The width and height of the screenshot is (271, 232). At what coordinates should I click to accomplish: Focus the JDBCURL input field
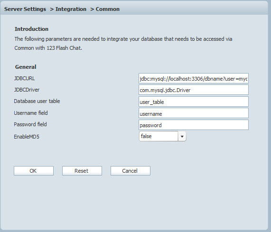click(194, 78)
